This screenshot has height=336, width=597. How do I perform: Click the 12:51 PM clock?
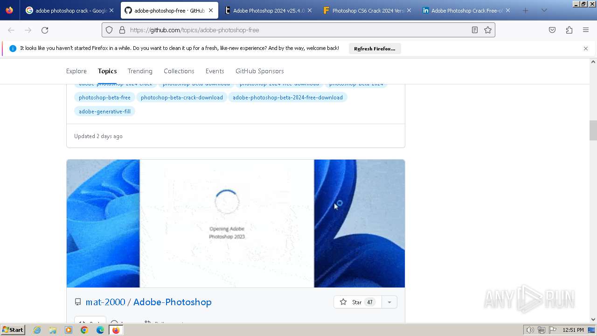tap(573, 330)
